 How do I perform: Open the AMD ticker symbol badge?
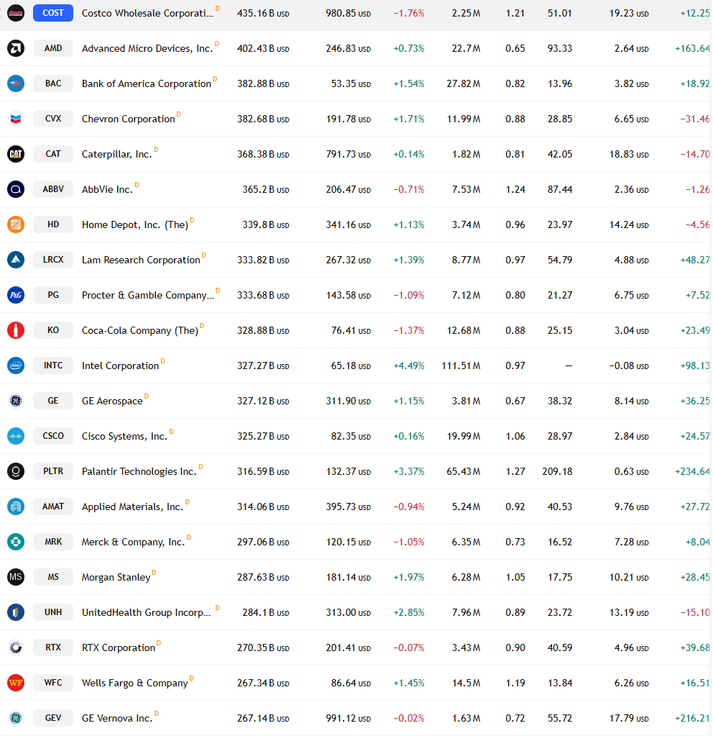point(53,48)
